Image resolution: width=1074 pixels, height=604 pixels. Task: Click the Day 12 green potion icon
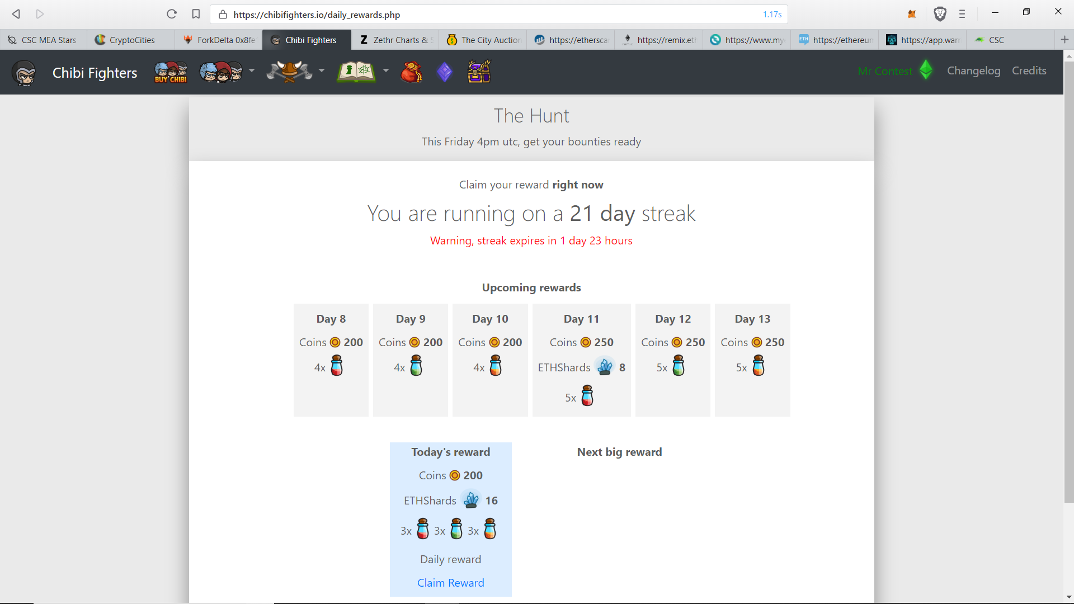(679, 366)
